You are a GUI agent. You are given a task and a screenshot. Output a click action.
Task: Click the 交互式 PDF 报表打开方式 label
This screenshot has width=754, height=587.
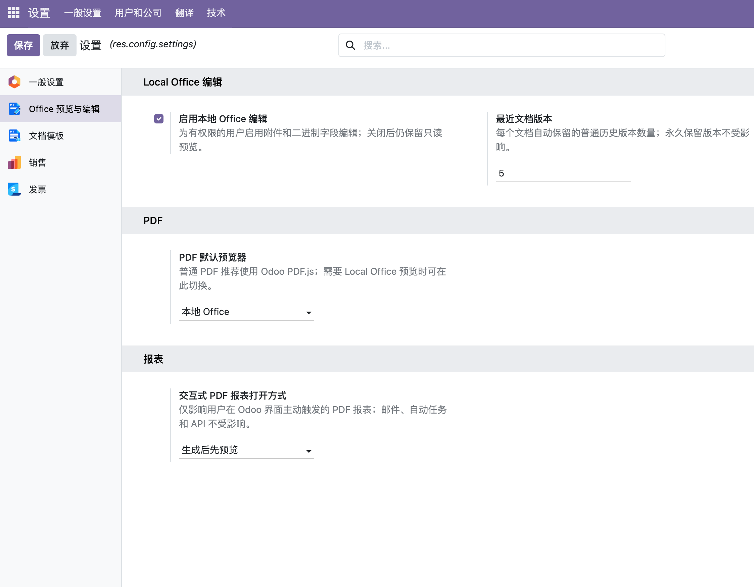[x=233, y=395]
